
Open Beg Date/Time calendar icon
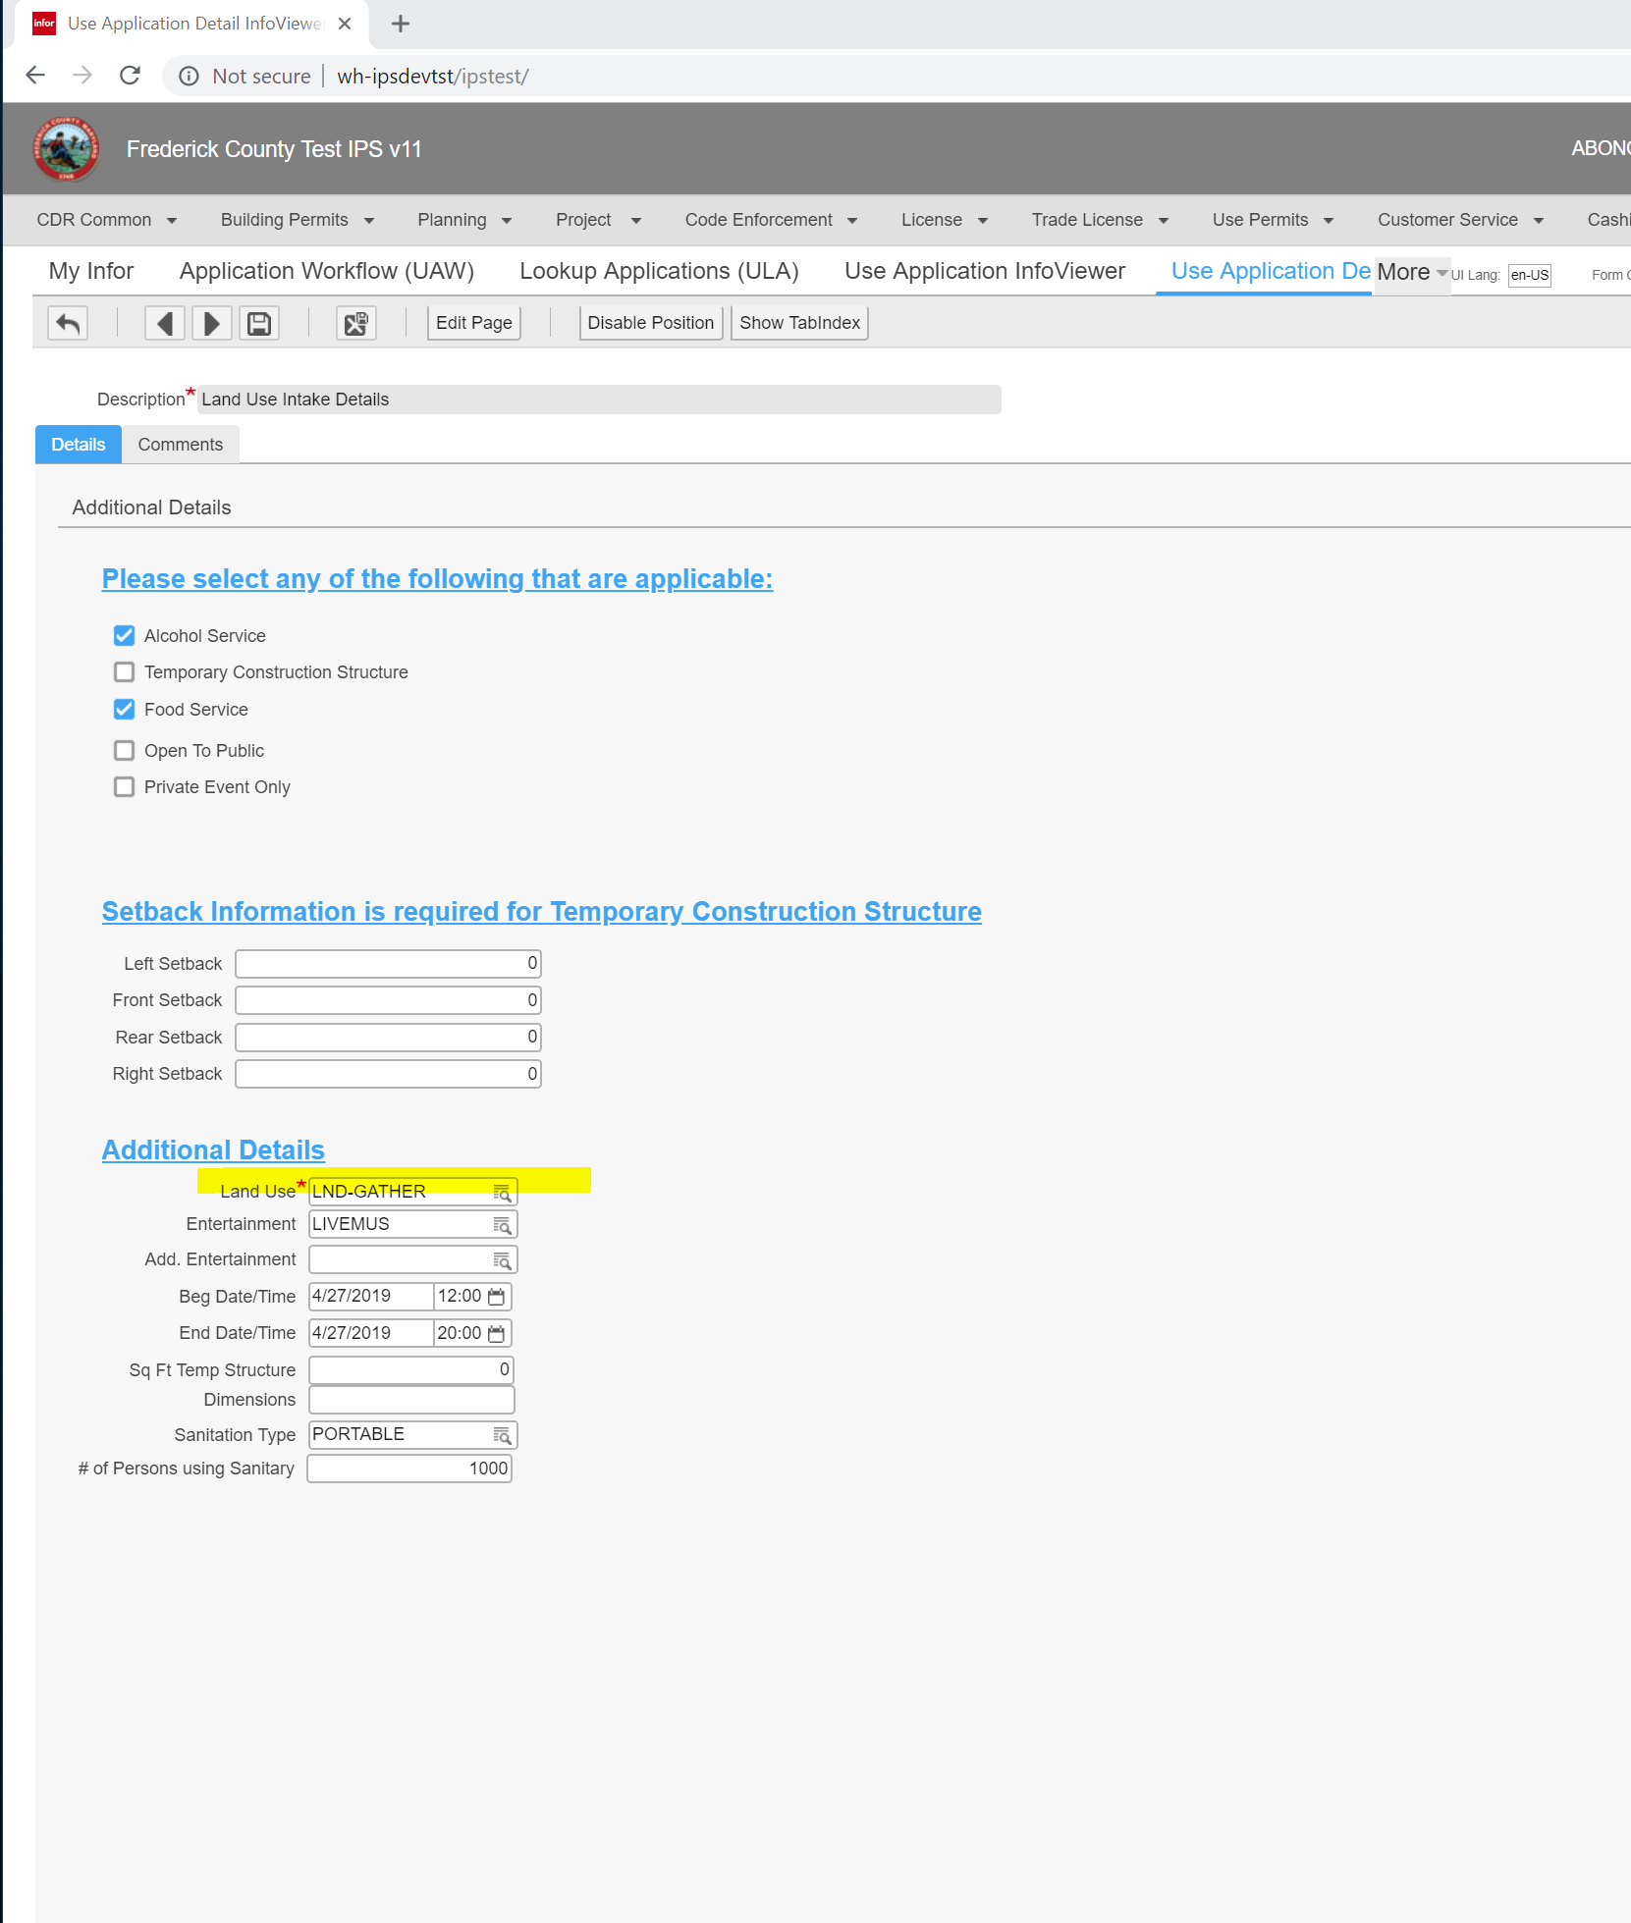pos(497,1297)
